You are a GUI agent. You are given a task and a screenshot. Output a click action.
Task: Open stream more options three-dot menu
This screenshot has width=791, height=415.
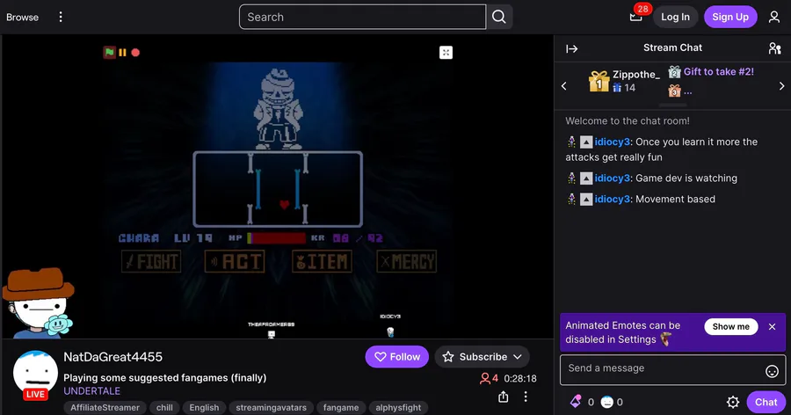[x=526, y=397]
